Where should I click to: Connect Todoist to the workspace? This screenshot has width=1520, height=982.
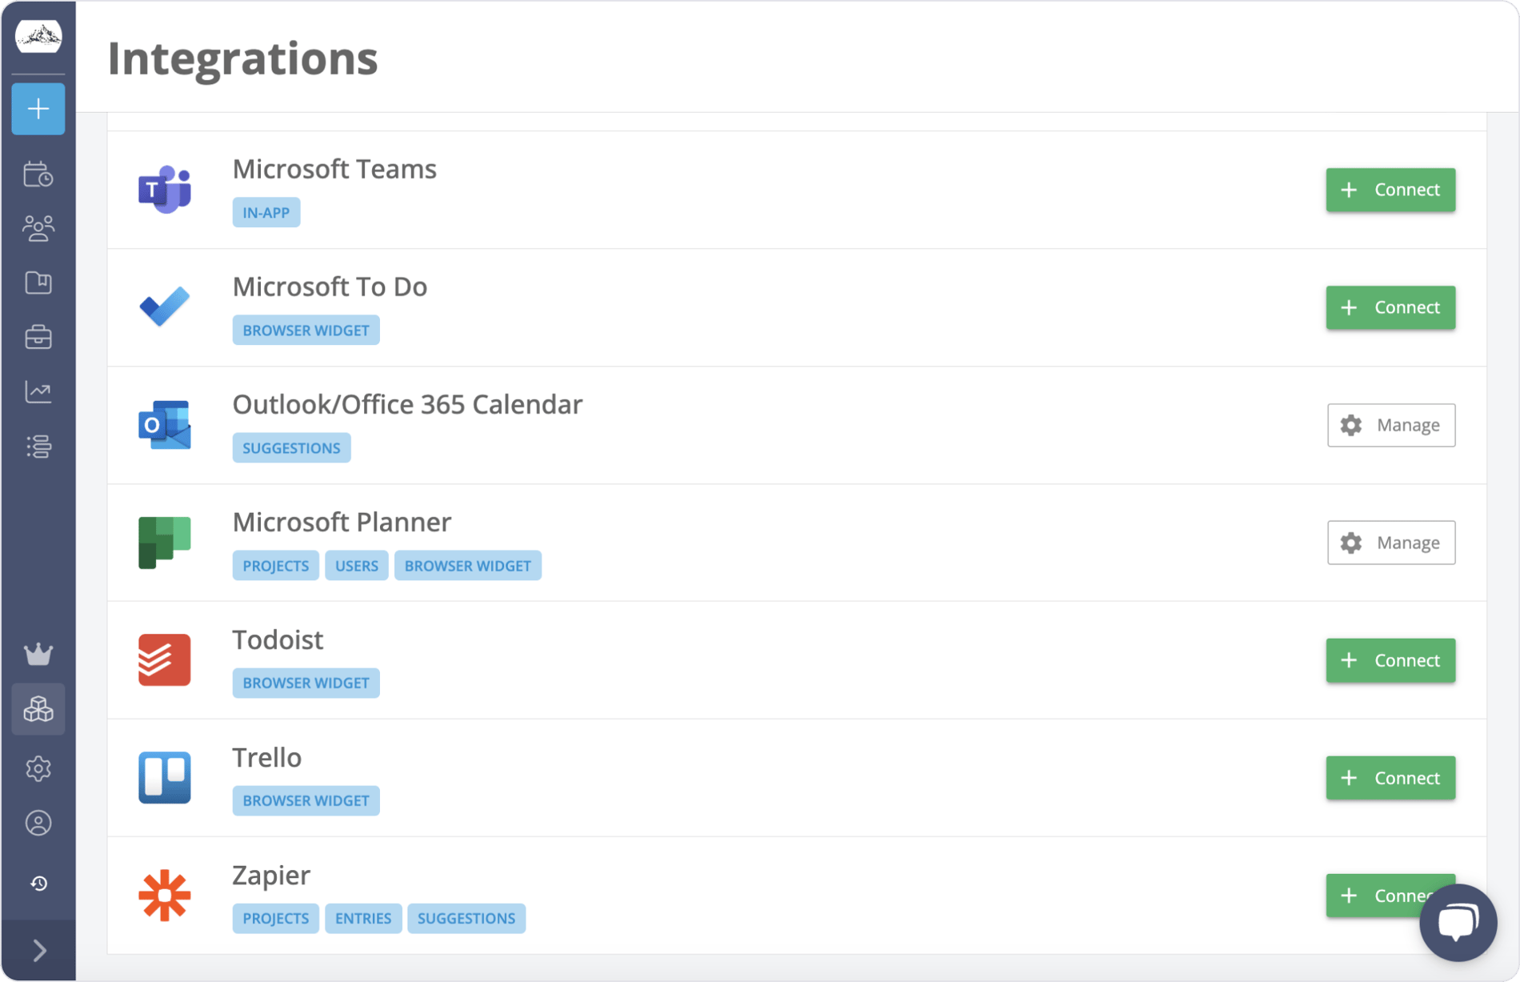click(1390, 660)
